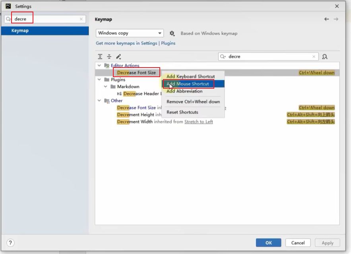Collapse the Other tree node
Screen dimensions: 351x254
click(99, 101)
